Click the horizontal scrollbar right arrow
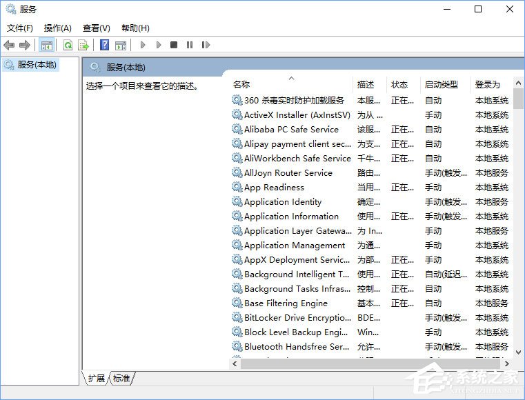Image resolution: width=525 pixels, height=400 pixels. point(506,363)
